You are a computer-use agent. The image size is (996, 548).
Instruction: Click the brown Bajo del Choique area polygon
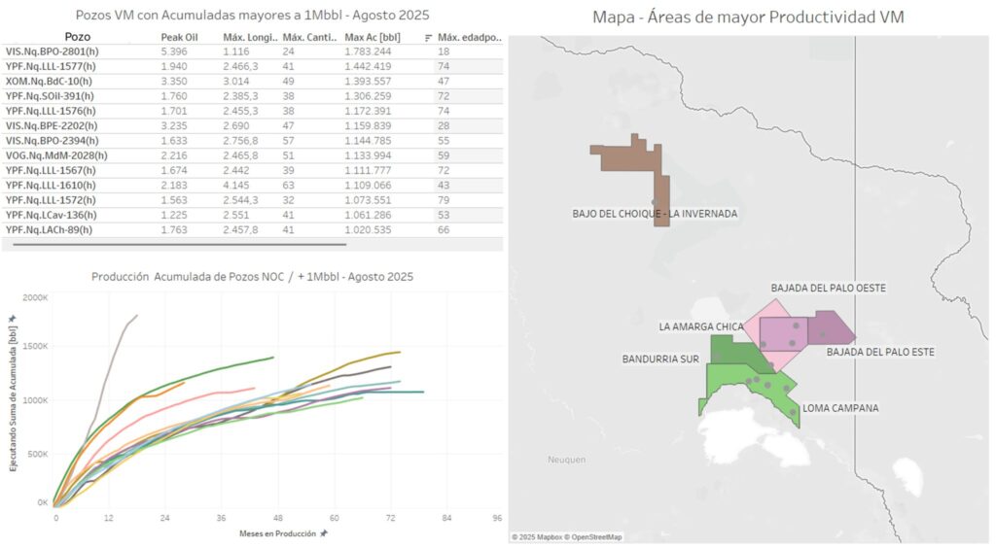pyautogui.click(x=622, y=155)
